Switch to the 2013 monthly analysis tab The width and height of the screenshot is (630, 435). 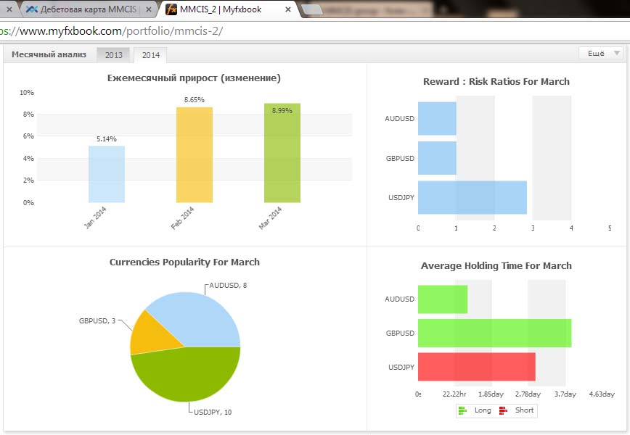coord(114,55)
